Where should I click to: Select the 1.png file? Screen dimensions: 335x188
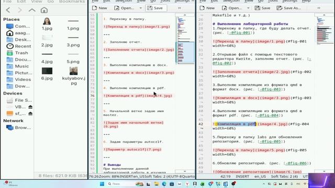(73, 24)
